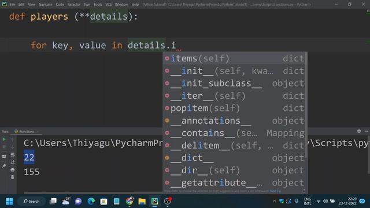Switch to PyCharm taskbar icon
This screenshot has width=370, height=208.
point(155,201)
